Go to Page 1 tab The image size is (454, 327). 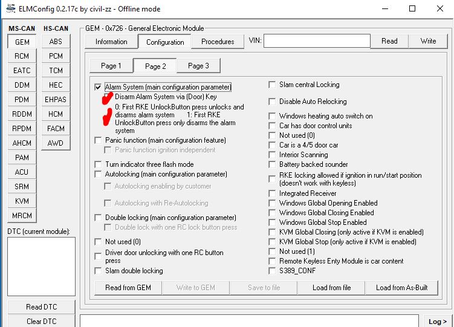click(x=111, y=66)
